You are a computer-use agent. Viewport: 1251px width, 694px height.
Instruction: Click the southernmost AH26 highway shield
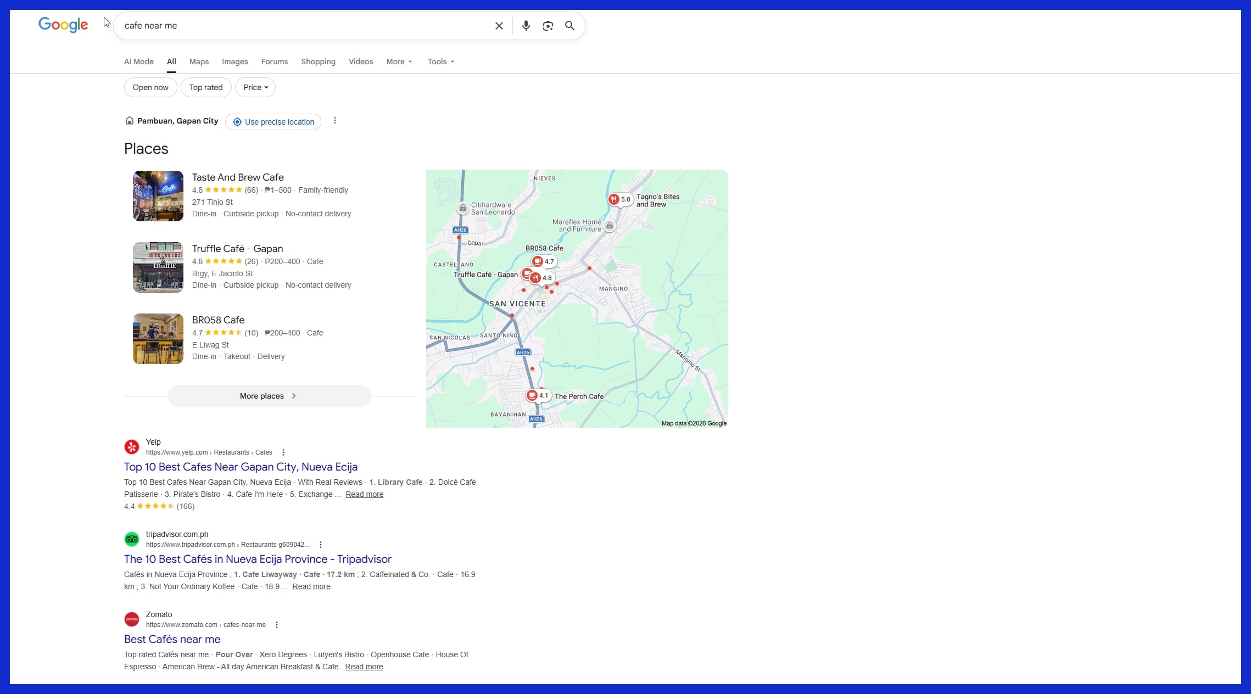tap(536, 419)
